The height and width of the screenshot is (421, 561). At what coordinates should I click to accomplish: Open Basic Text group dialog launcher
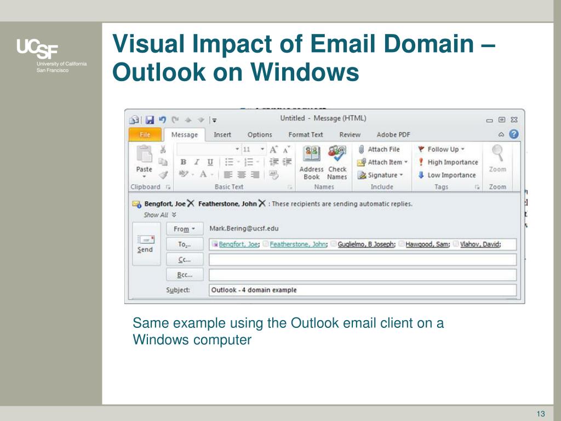pos(290,187)
